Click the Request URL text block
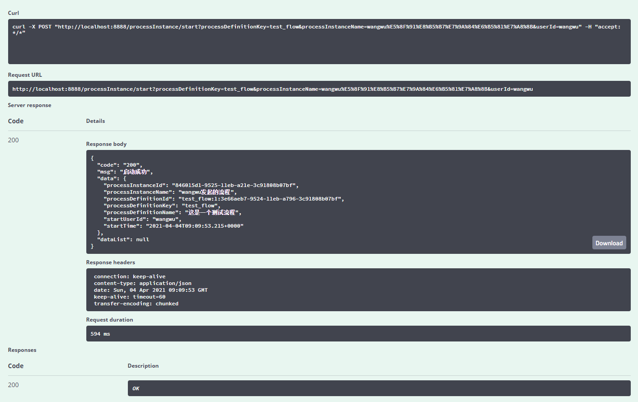The image size is (638, 402). [x=272, y=89]
